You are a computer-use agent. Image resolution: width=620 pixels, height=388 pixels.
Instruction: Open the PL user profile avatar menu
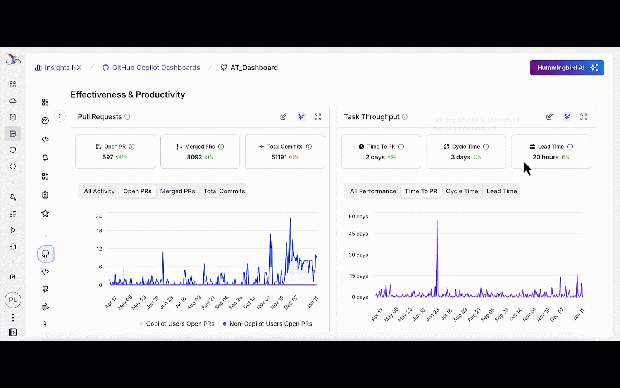pyautogui.click(x=13, y=300)
